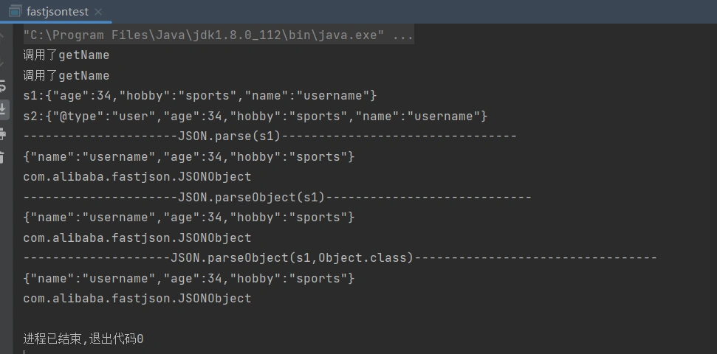Image resolution: width=717 pixels, height=354 pixels.
Task: Click the first 调用了getName output line
Action: [x=66, y=55]
